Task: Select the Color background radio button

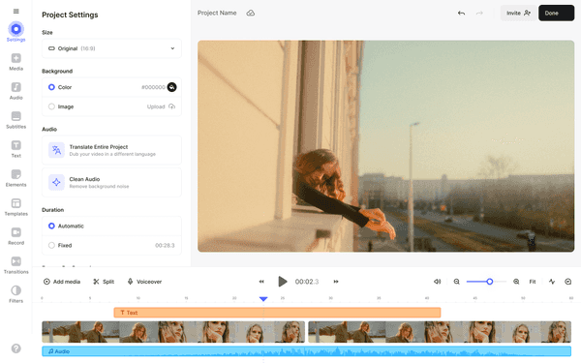Action: 51,87
